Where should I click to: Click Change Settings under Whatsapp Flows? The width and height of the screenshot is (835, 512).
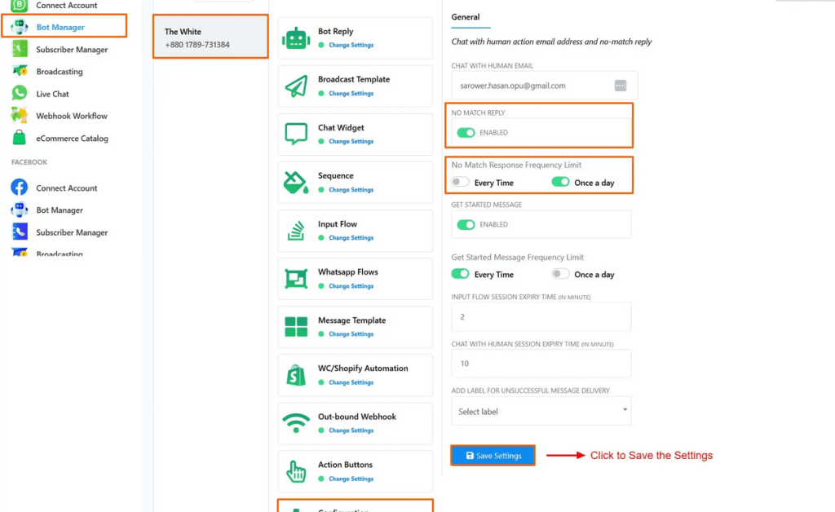tap(351, 286)
